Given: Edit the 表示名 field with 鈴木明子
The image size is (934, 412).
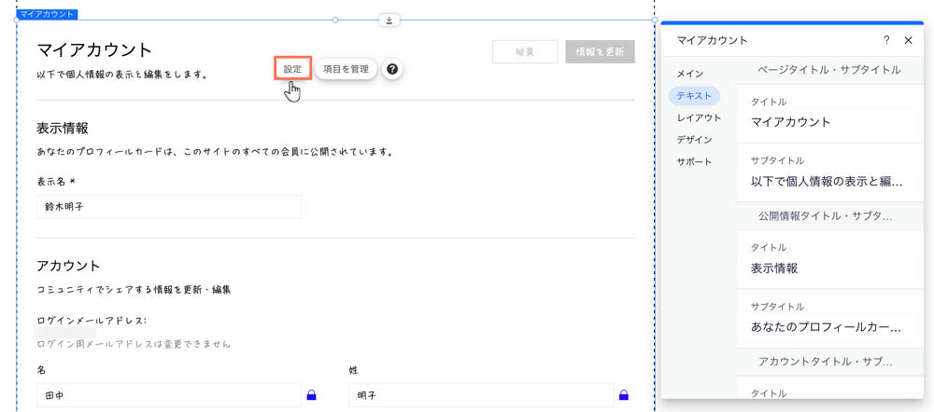Looking at the screenshot, I should [x=168, y=206].
